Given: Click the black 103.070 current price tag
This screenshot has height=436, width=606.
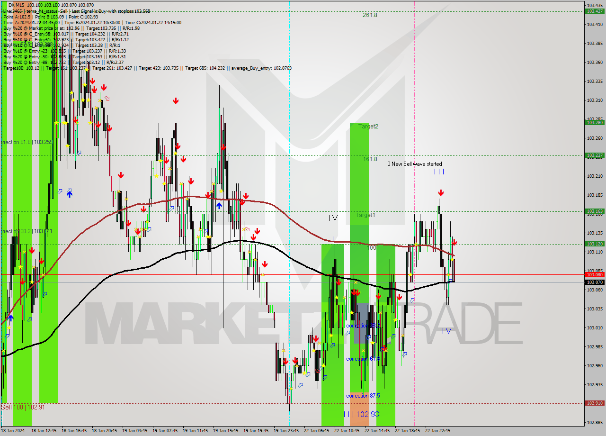Looking at the screenshot, I should click(595, 282).
